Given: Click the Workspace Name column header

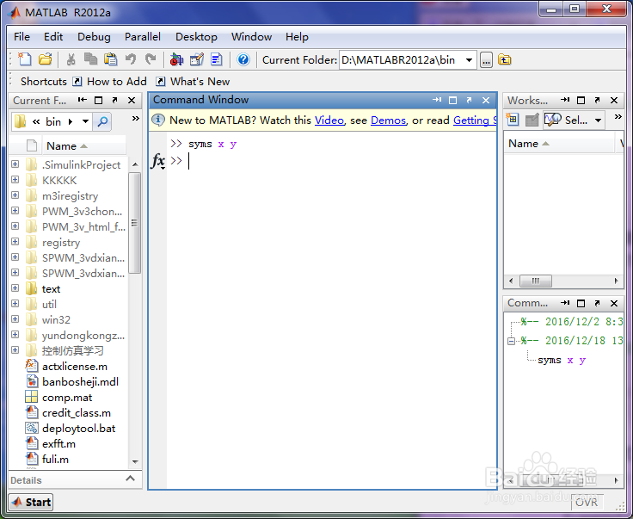Looking at the screenshot, I should pyautogui.click(x=559, y=144).
